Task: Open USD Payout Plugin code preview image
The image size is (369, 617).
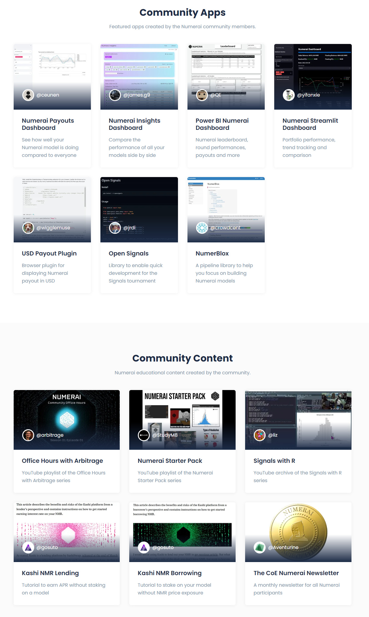Action: [x=52, y=210]
